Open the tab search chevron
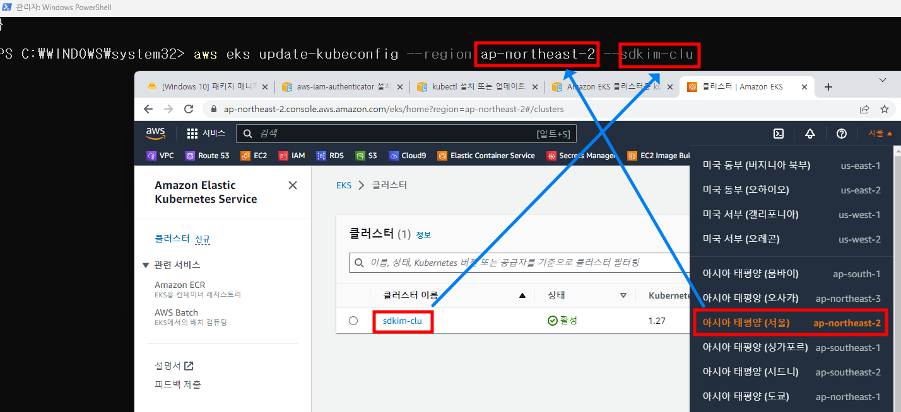The height and width of the screenshot is (412, 901). click(883, 80)
